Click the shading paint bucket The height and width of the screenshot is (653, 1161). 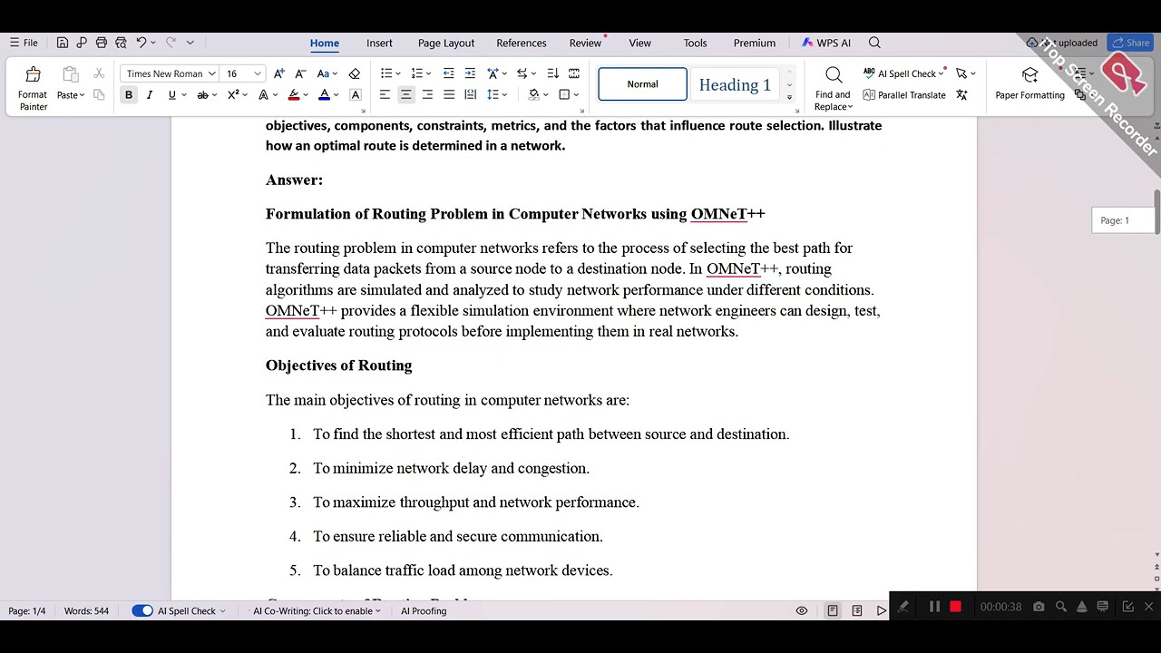click(x=534, y=94)
